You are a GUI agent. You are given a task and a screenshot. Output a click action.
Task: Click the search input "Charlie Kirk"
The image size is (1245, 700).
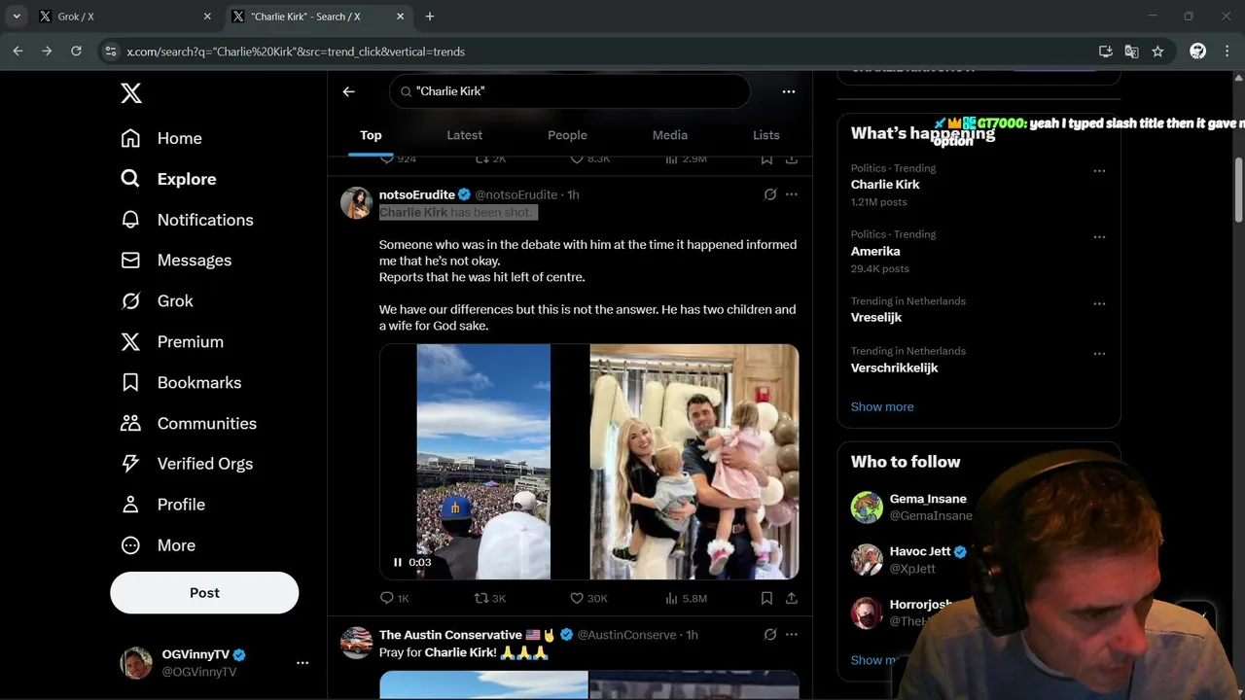[569, 91]
